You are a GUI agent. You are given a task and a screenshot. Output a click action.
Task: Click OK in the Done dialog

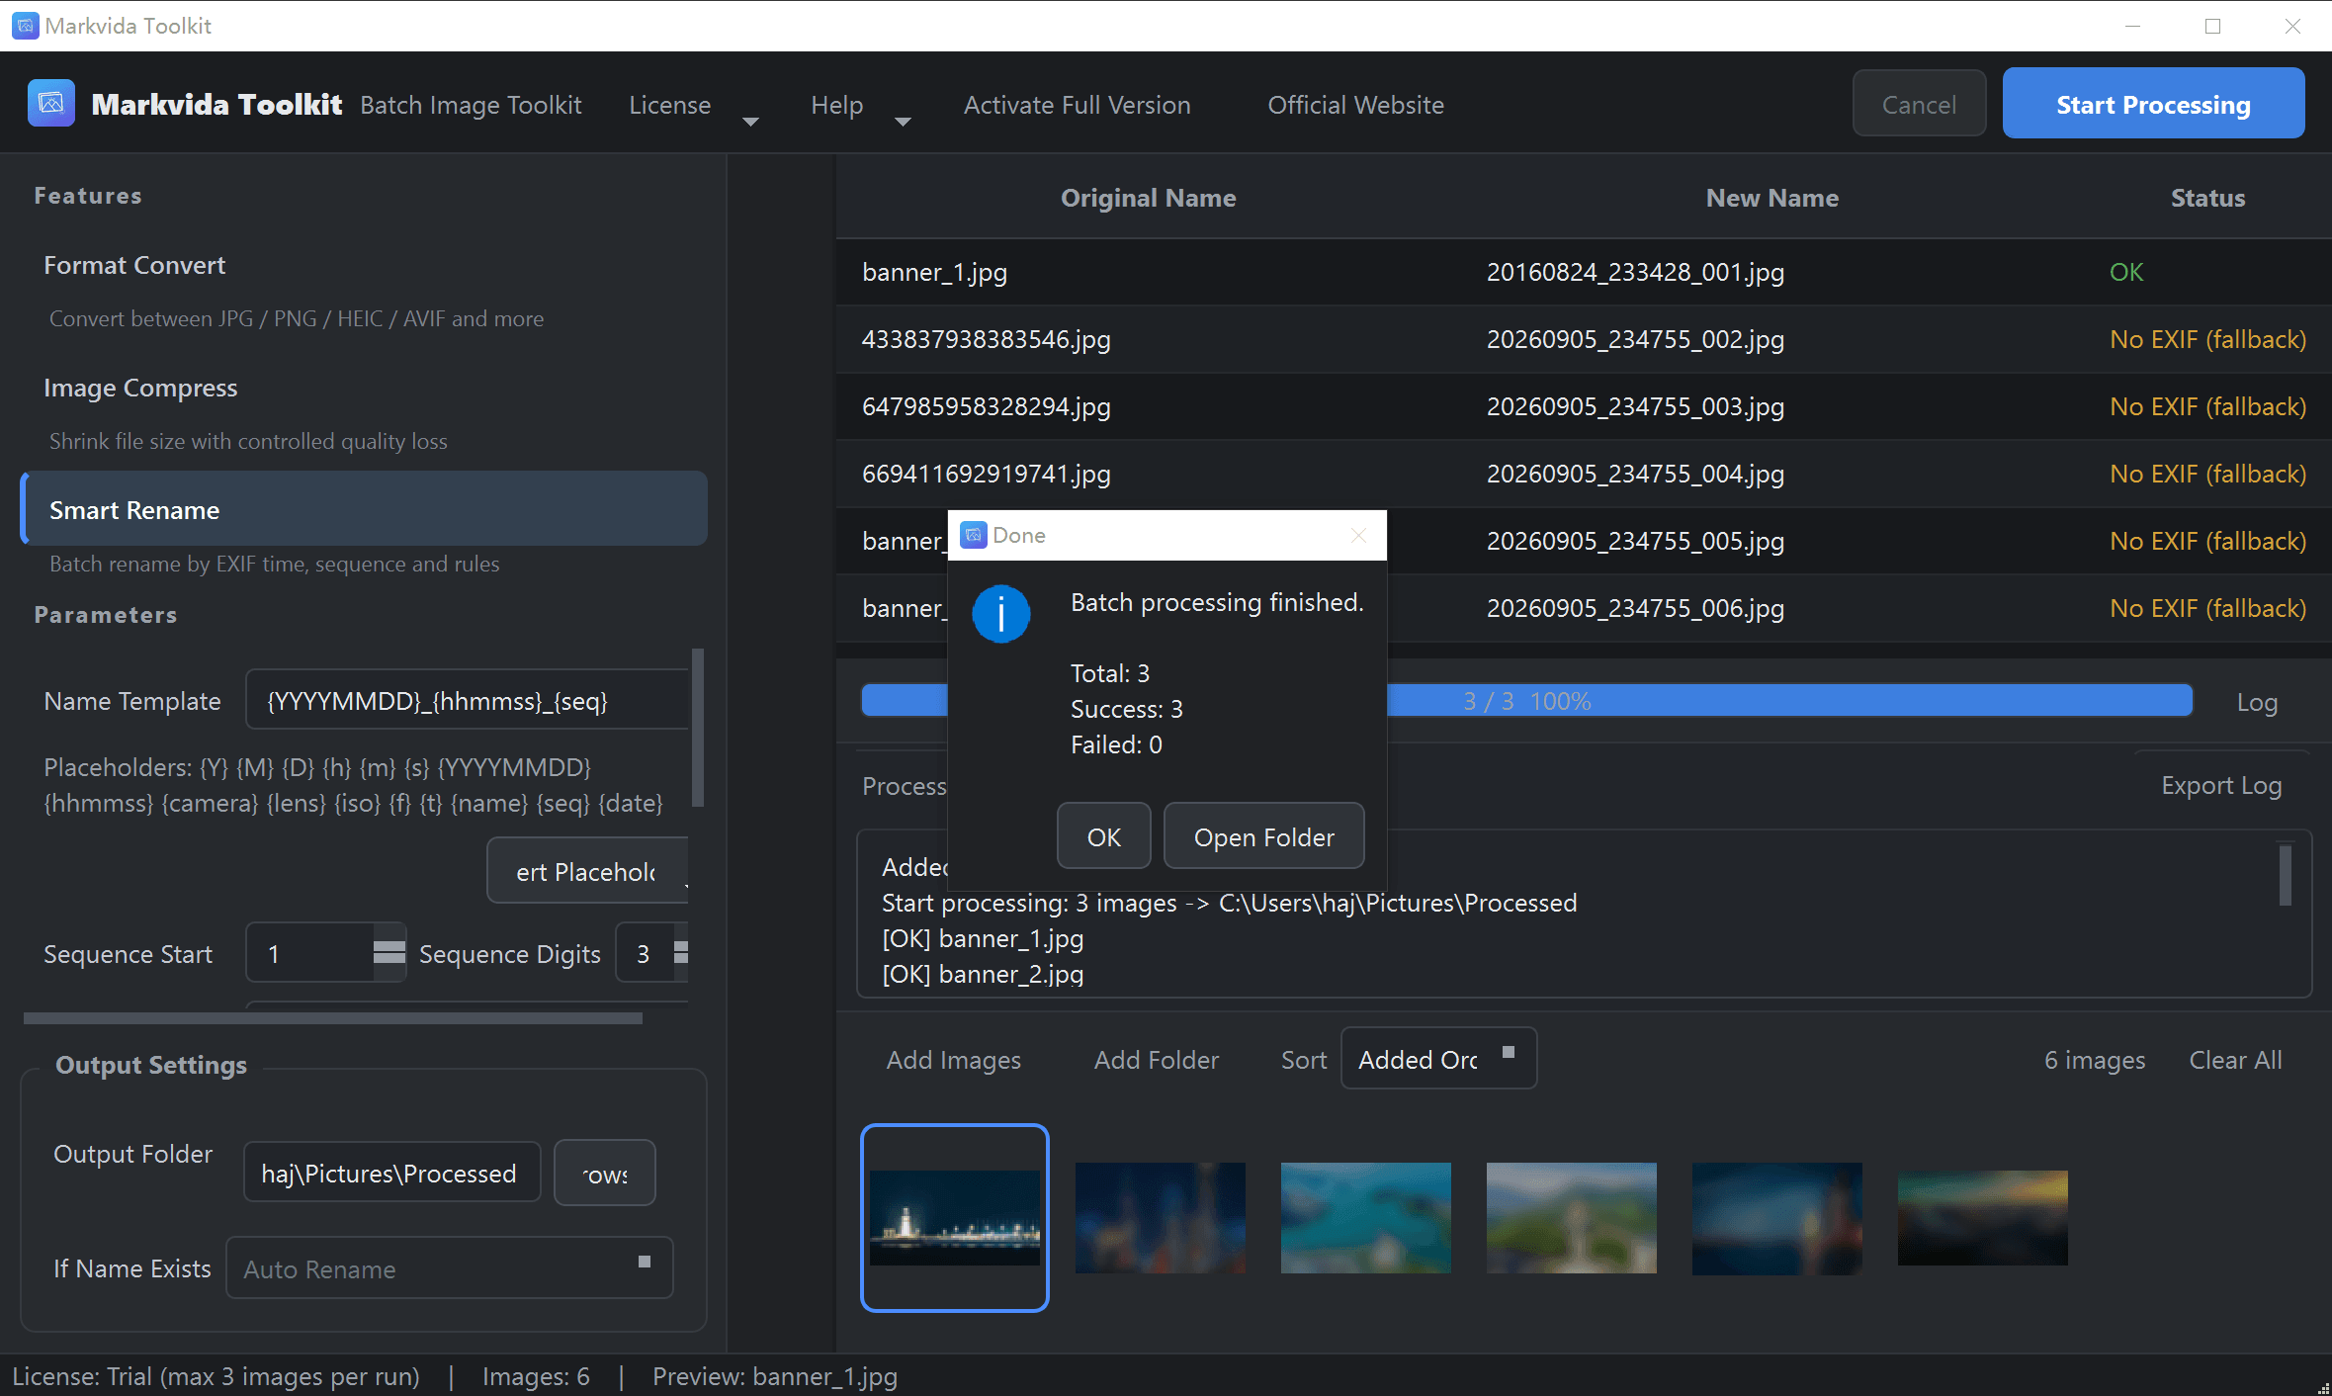(x=1104, y=836)
